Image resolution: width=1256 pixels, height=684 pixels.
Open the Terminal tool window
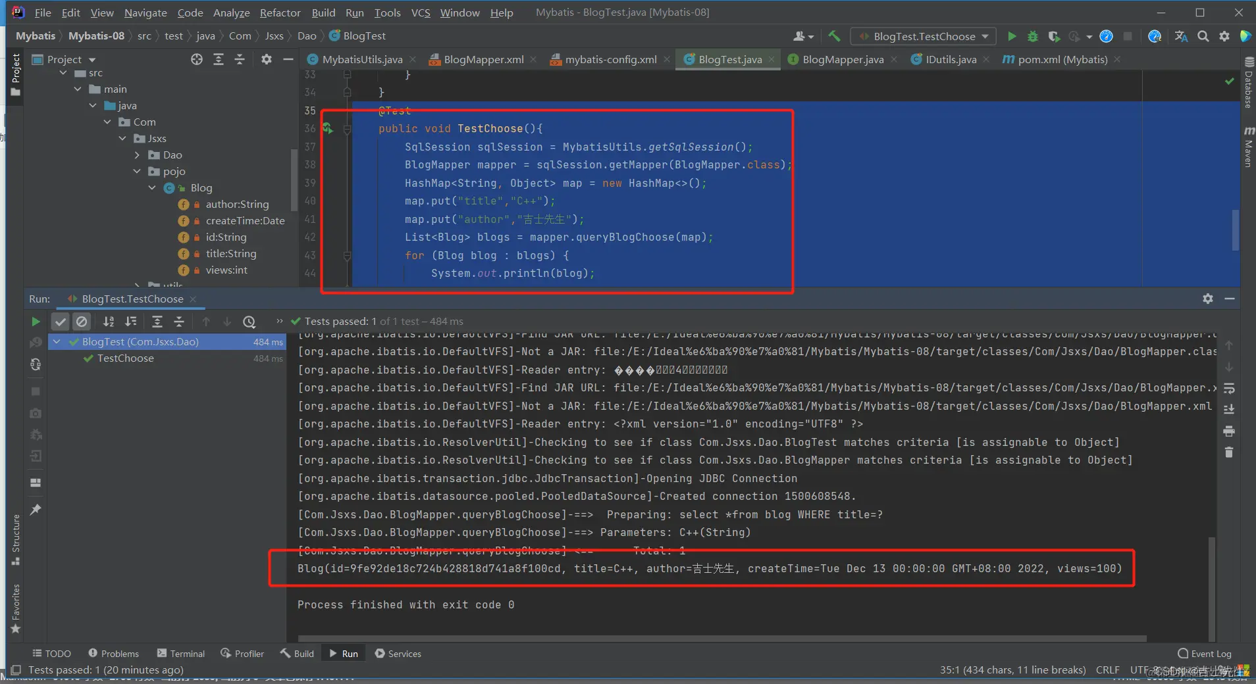[x=181, y=654]
